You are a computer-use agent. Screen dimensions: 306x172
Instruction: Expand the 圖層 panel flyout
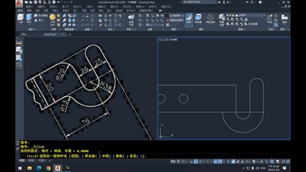(241, 30)
